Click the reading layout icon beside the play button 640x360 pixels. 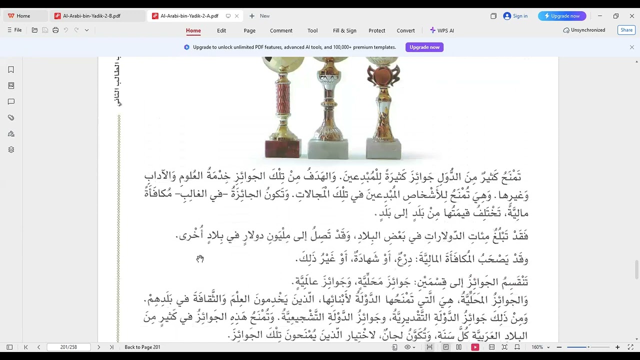[x=491, y=347]
